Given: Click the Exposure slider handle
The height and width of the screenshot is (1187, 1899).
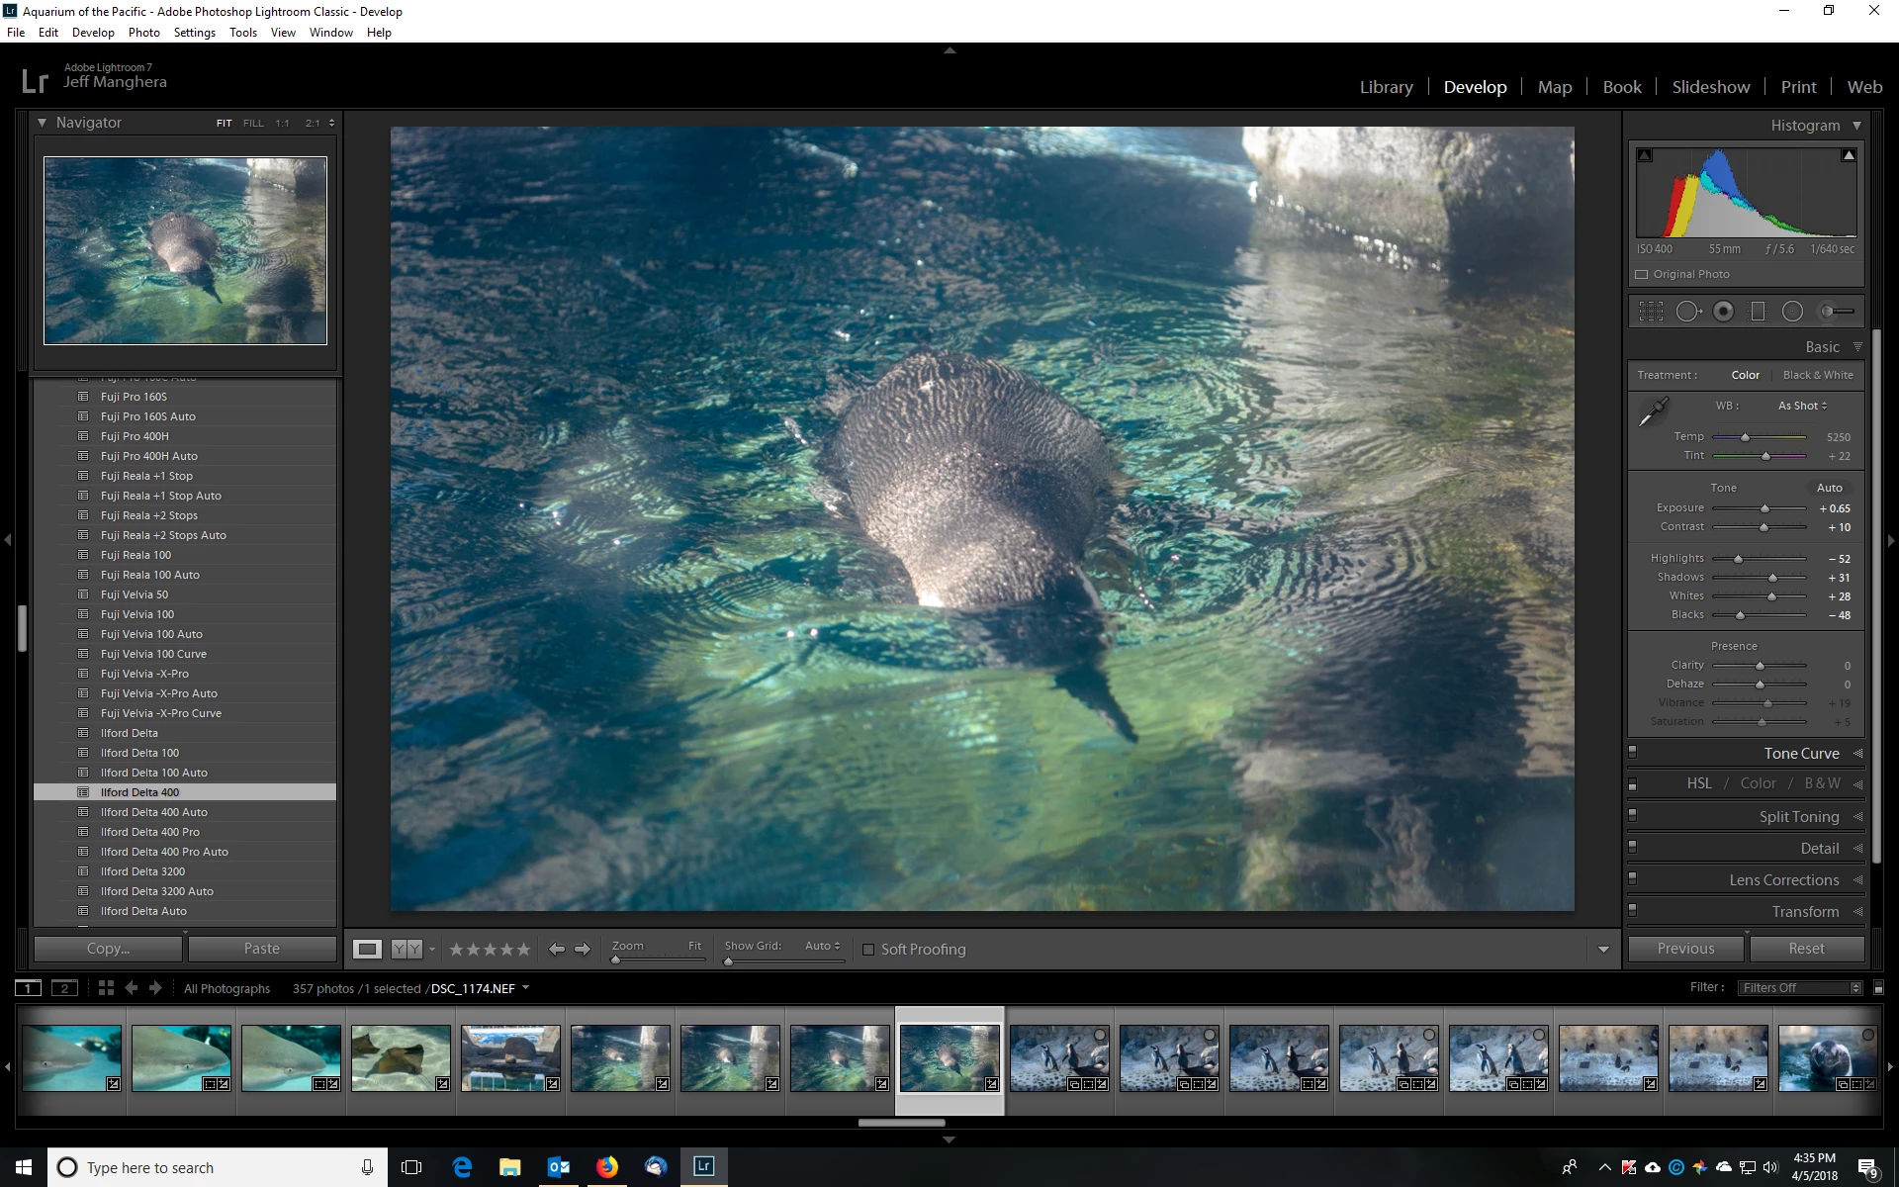Looking at the screenshot, I should click(x=1764, y=508).
